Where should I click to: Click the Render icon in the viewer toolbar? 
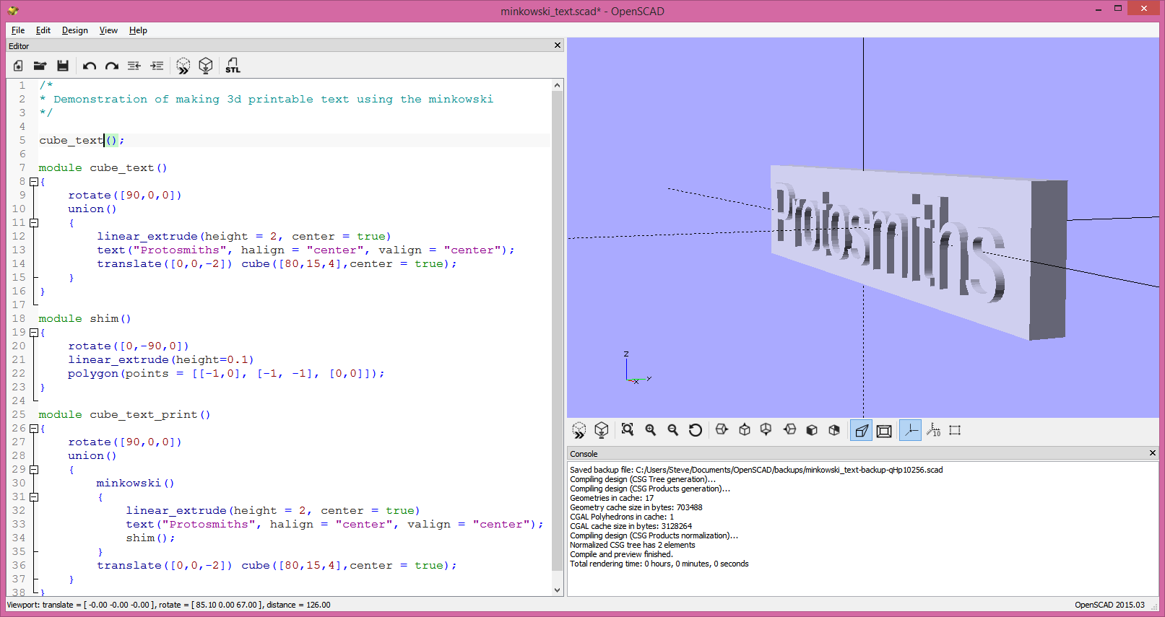[602, 431]
